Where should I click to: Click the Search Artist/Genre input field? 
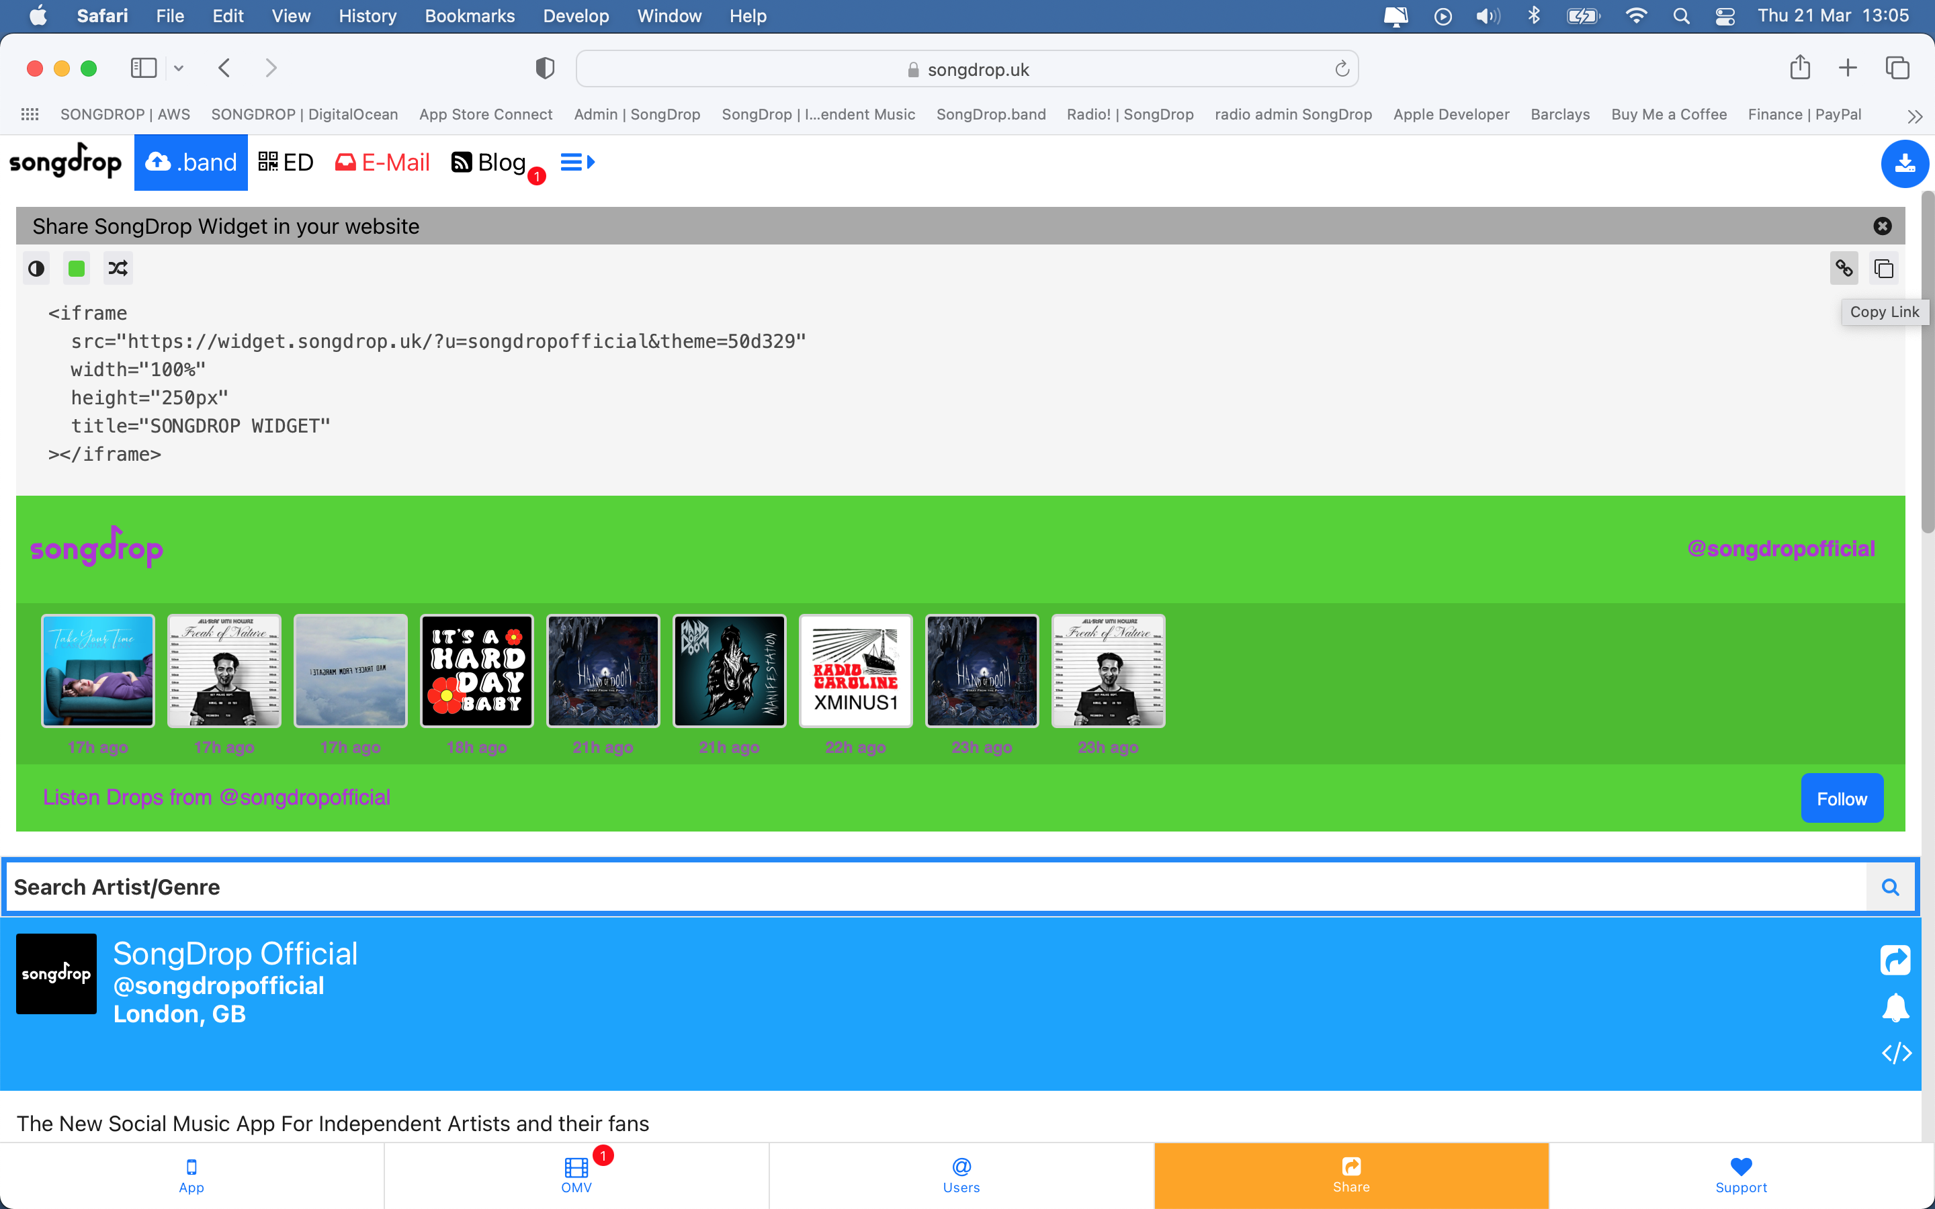tap(935, 887)
